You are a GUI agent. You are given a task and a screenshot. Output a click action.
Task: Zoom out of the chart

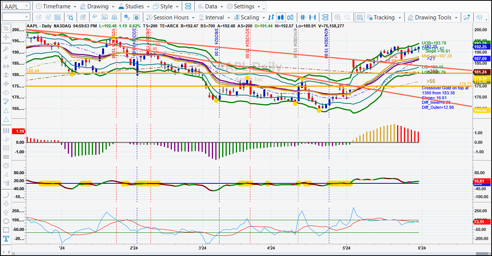[347, 17]
